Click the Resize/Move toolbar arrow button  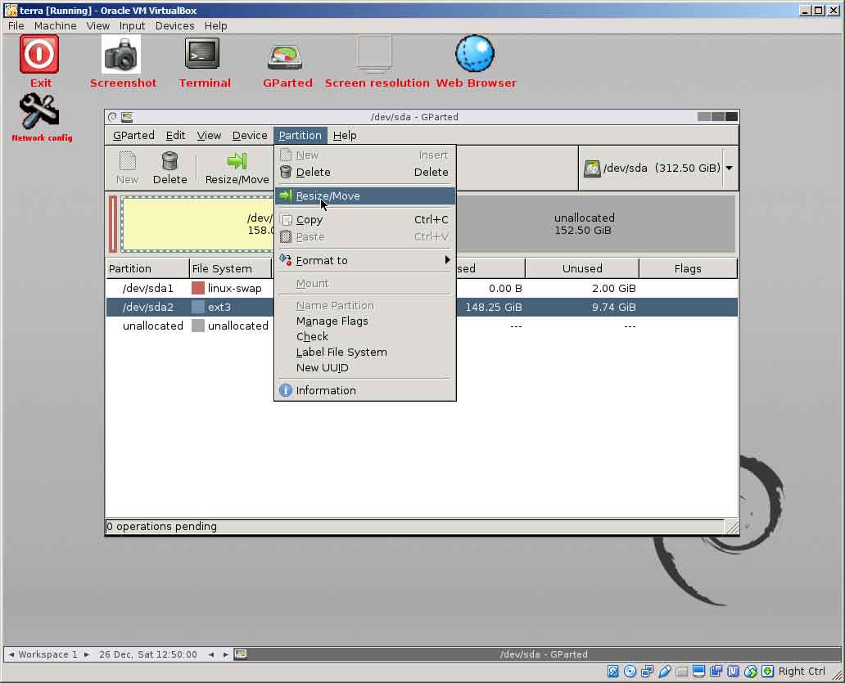tap(237, 168)
